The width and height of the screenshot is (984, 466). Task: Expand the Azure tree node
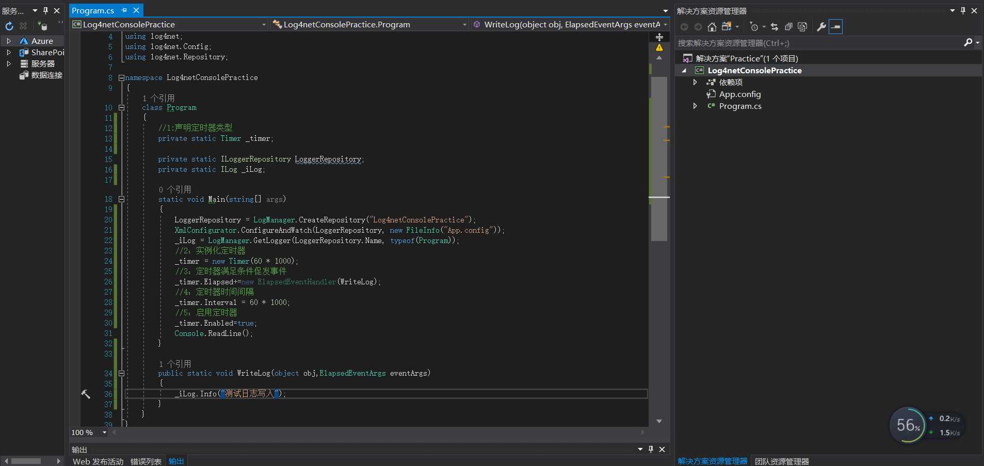click(x=9, y=41)
